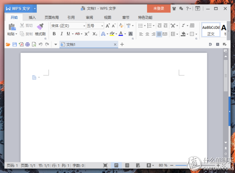Save document with the floppy disk icon

[14, 45]
